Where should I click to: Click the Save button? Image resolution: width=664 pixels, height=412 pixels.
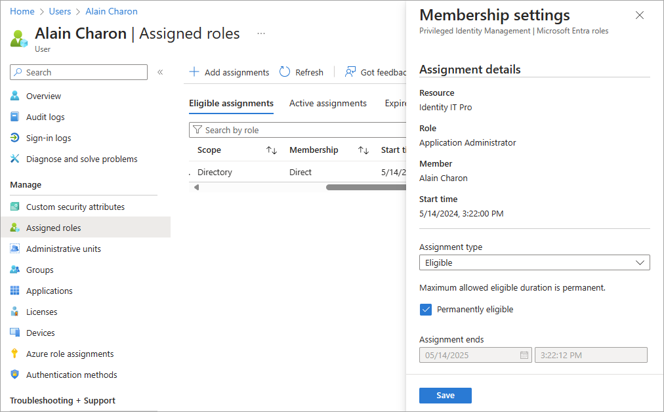(445, 395)
